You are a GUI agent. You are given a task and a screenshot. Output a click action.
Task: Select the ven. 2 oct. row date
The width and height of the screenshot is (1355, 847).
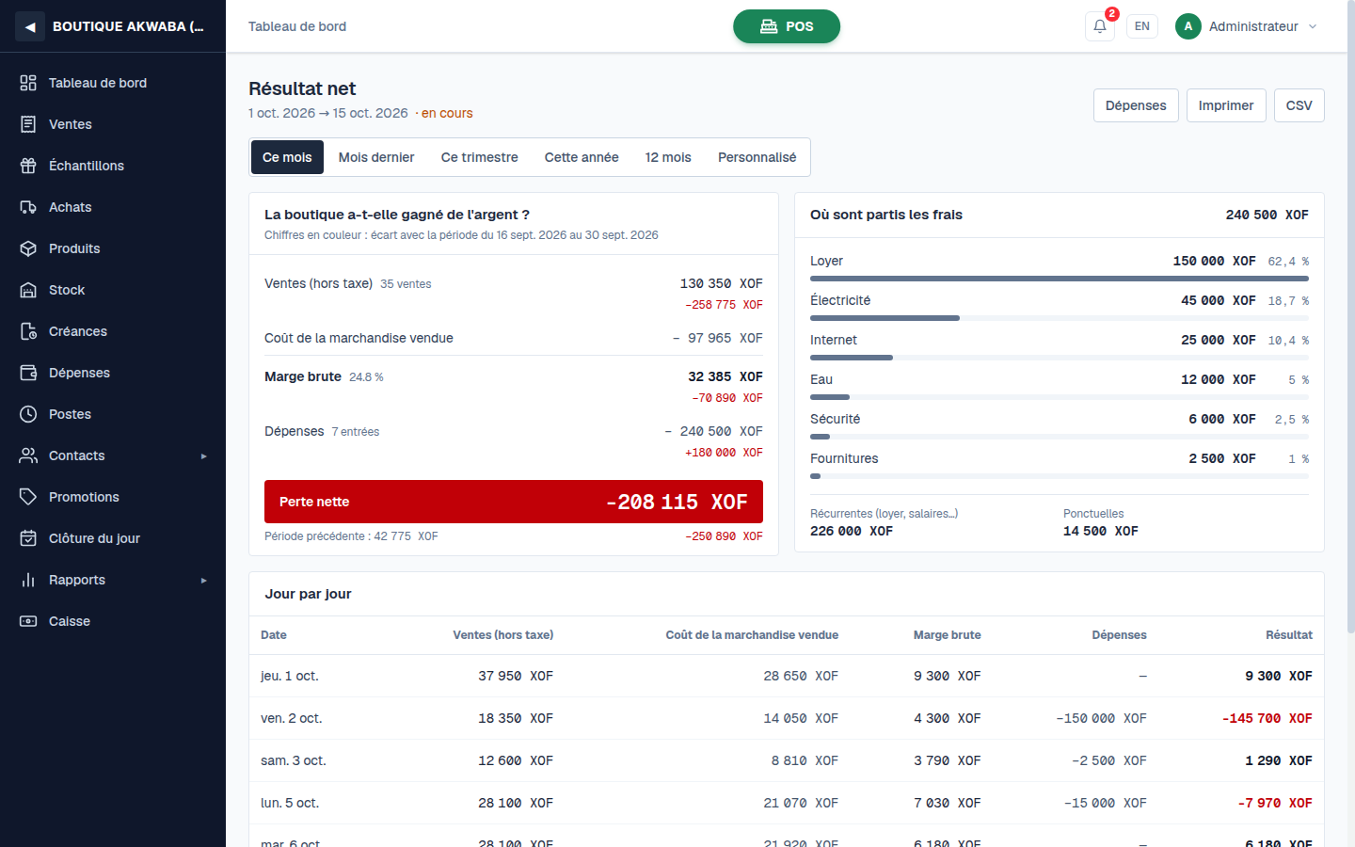point(292,718)
